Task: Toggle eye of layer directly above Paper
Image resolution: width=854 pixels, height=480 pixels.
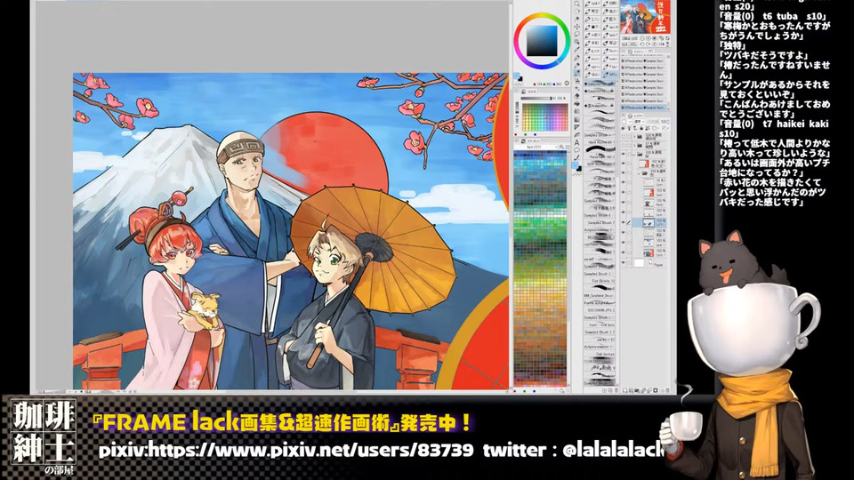Action: pyautogui.click(x=623, y=252)
